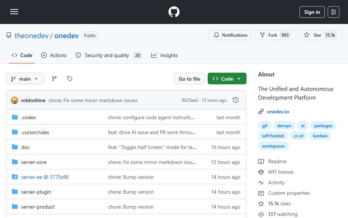
Task: Open appearance settings icon next to Sign in
Action: click(333, 12)
